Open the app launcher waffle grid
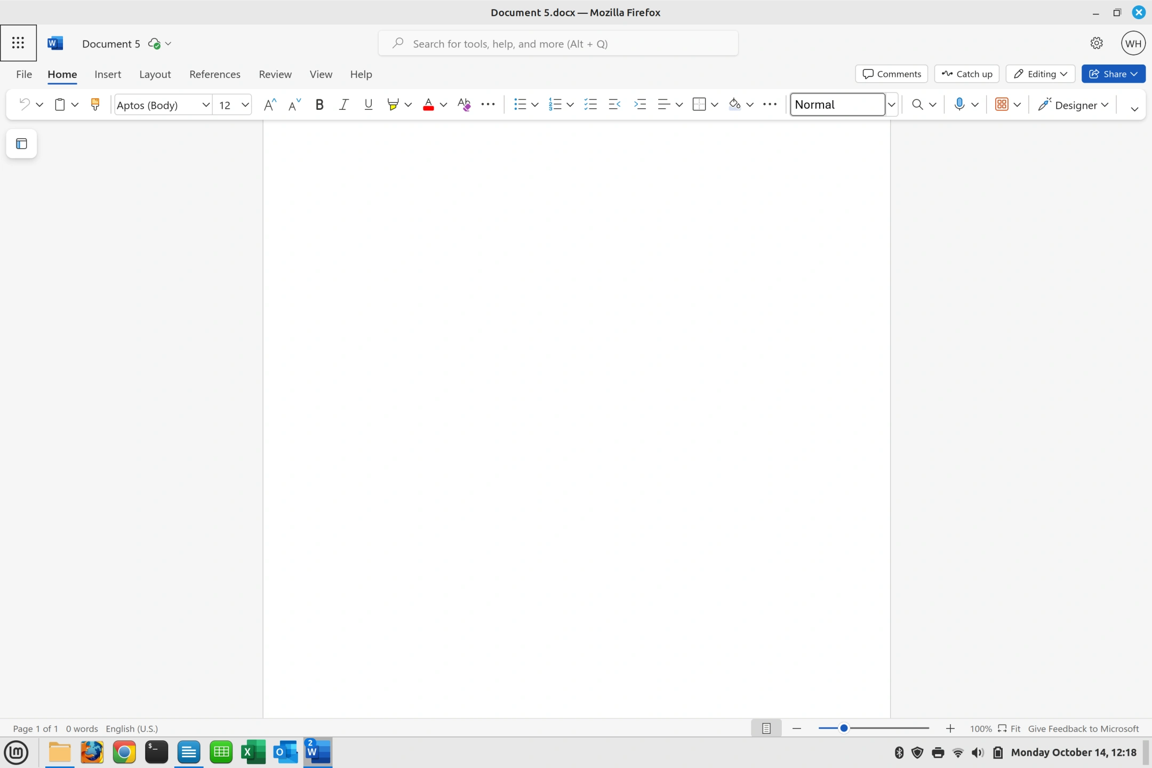The width and height of the screenshot is (1152, 768). coord(18,43)
